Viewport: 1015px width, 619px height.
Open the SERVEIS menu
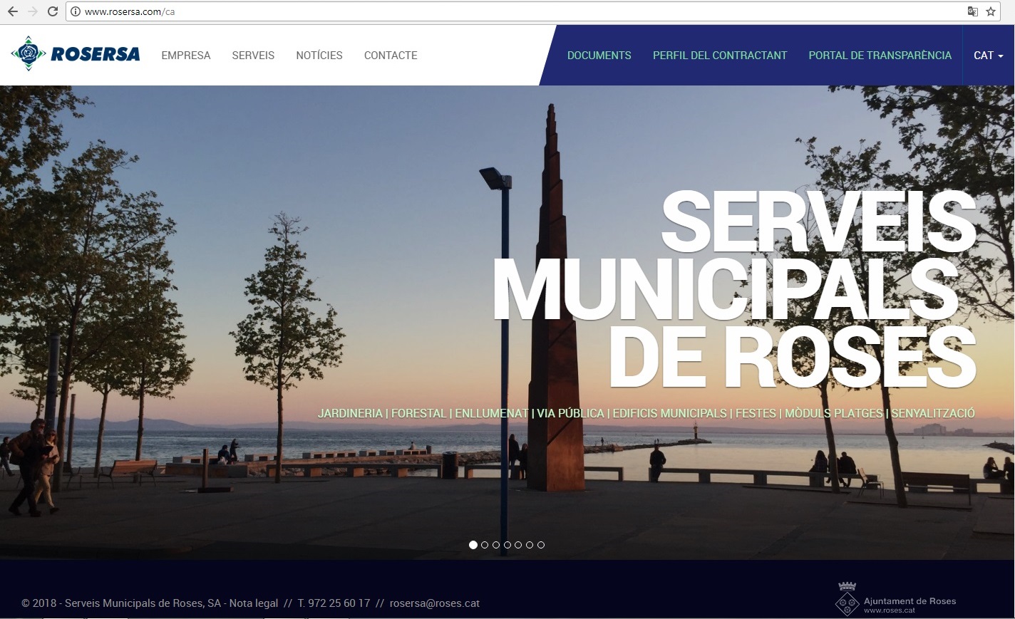click(x=253, y=56)
